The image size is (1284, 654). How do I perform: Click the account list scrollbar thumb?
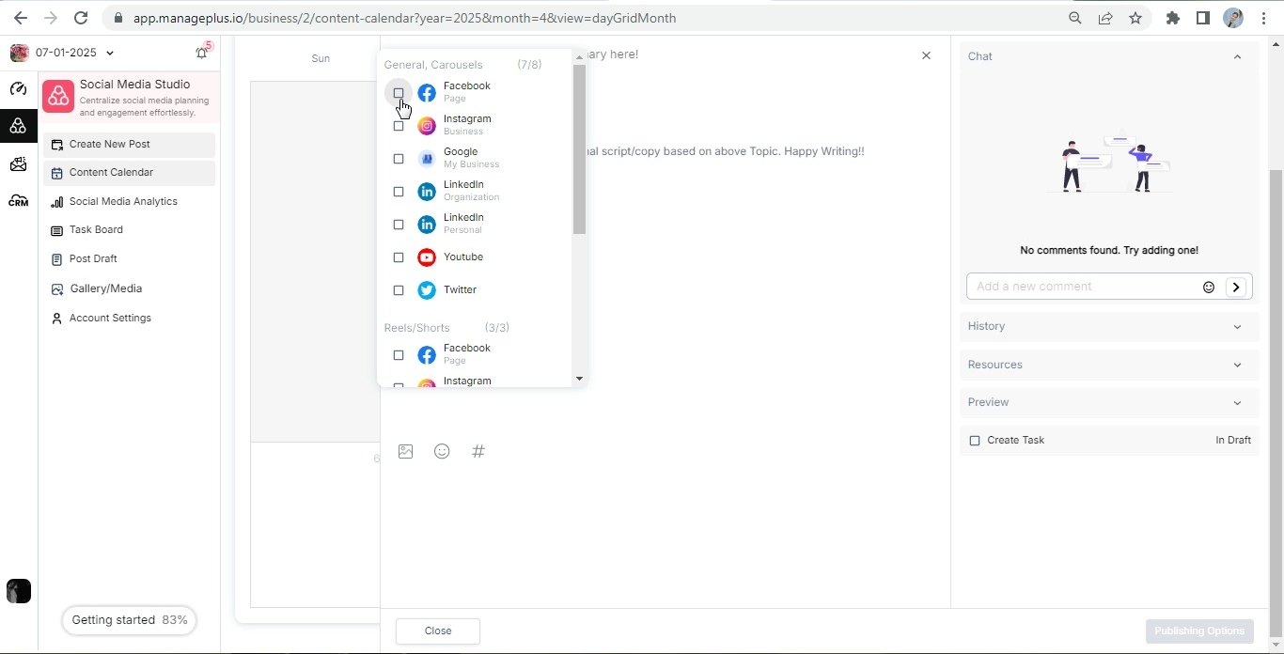pyautogui.click(x=579, y=149)
